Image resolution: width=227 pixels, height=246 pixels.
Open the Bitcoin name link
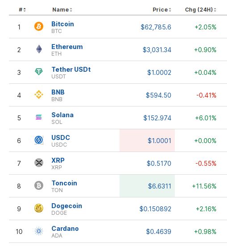pyautogui.click(x=62, y=24)
